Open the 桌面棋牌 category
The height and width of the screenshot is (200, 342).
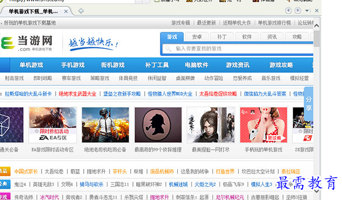tap(185, 78)
